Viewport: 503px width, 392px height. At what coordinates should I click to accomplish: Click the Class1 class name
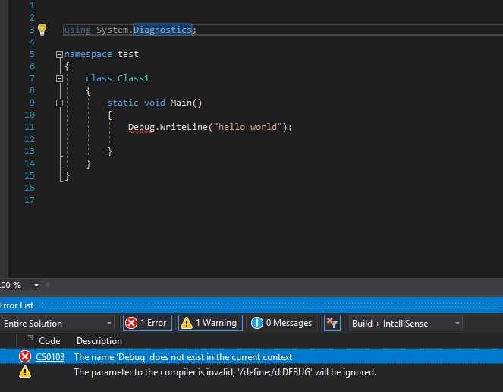(x=133, y=78)
